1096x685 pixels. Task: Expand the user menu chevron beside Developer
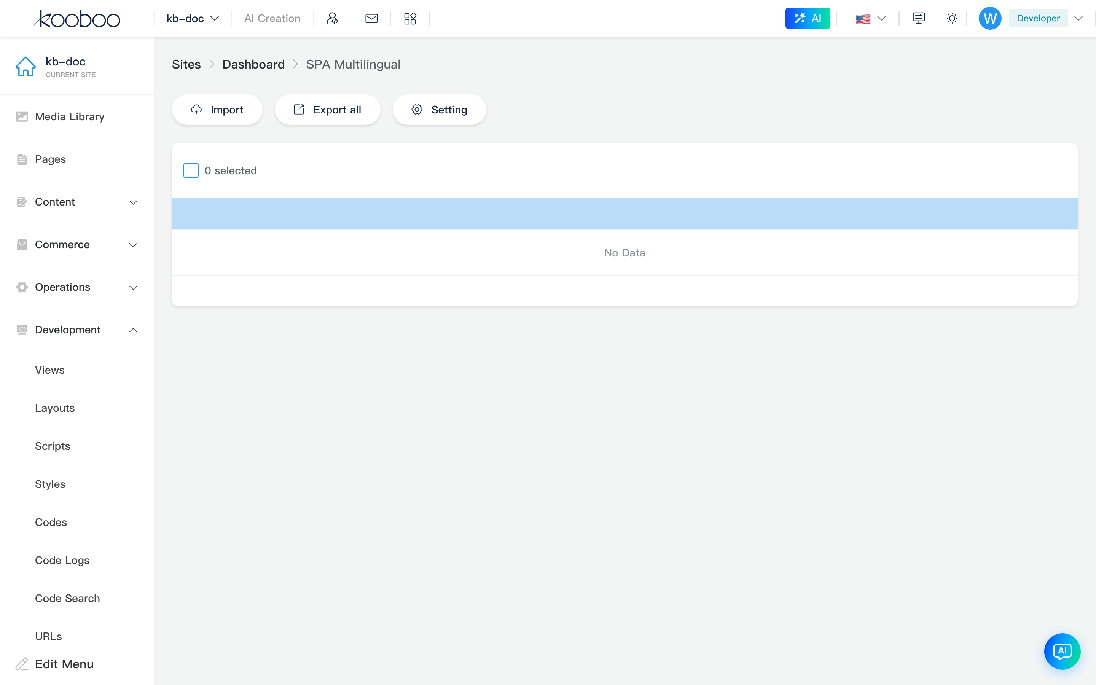click(x=1079, y=19)
